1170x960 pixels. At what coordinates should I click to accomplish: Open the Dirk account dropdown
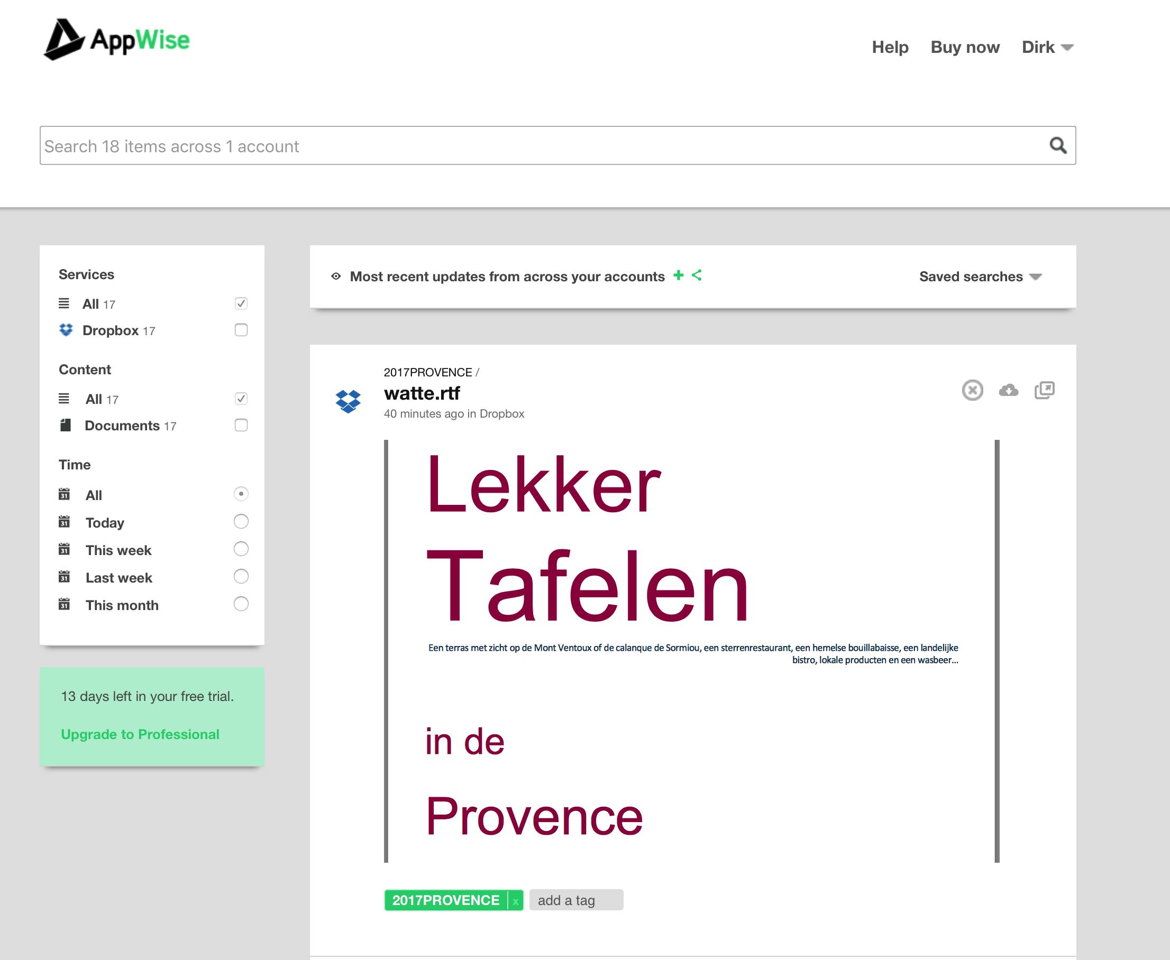coord(1047,48)
